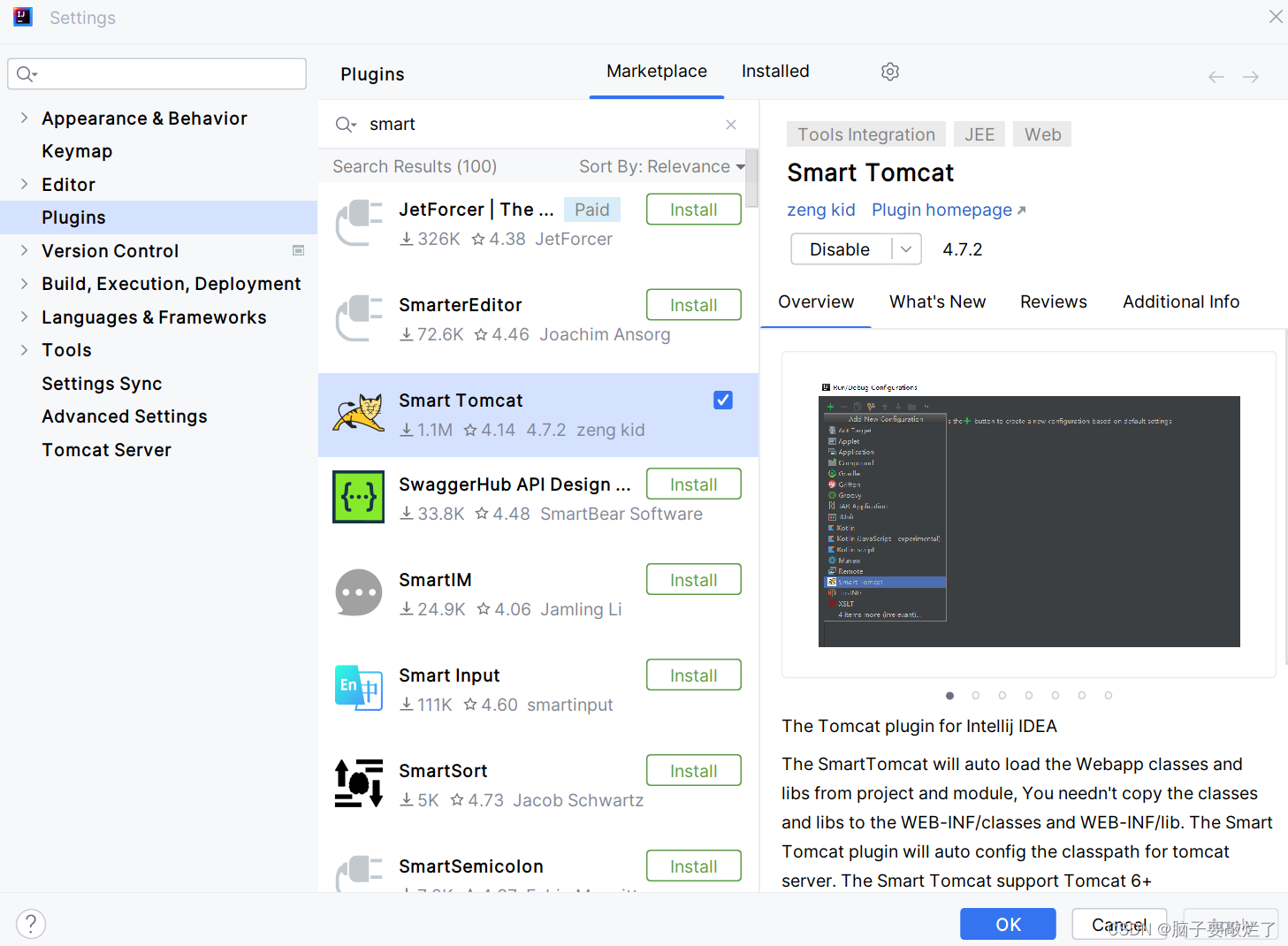Click Tools Integration tag
Image resolution: width=1288 pixels, height=946 pixels.
tap(866, 134)
